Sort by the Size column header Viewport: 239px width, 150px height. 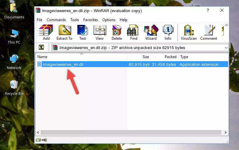[139, 57]
